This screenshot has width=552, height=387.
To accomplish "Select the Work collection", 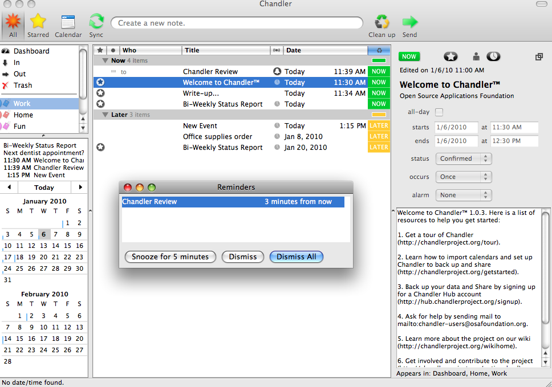I will 39,103.
